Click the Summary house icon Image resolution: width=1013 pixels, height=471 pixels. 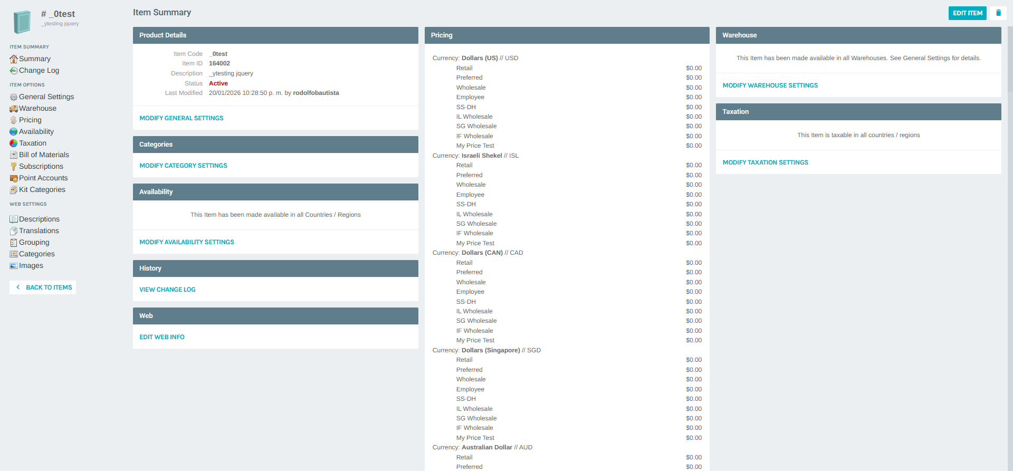pyautogui.click(x=14, y=59)
